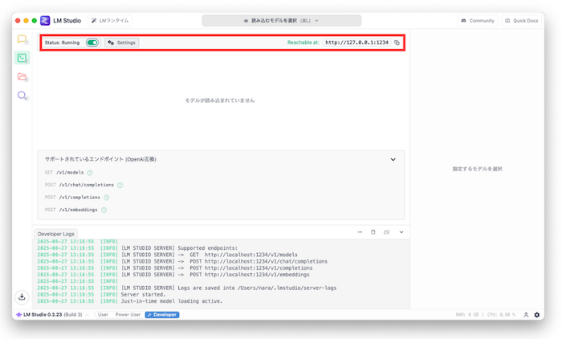Open the Downloads icon in sidebar
The height and width of the screenshot is (339, 562).
22,297
